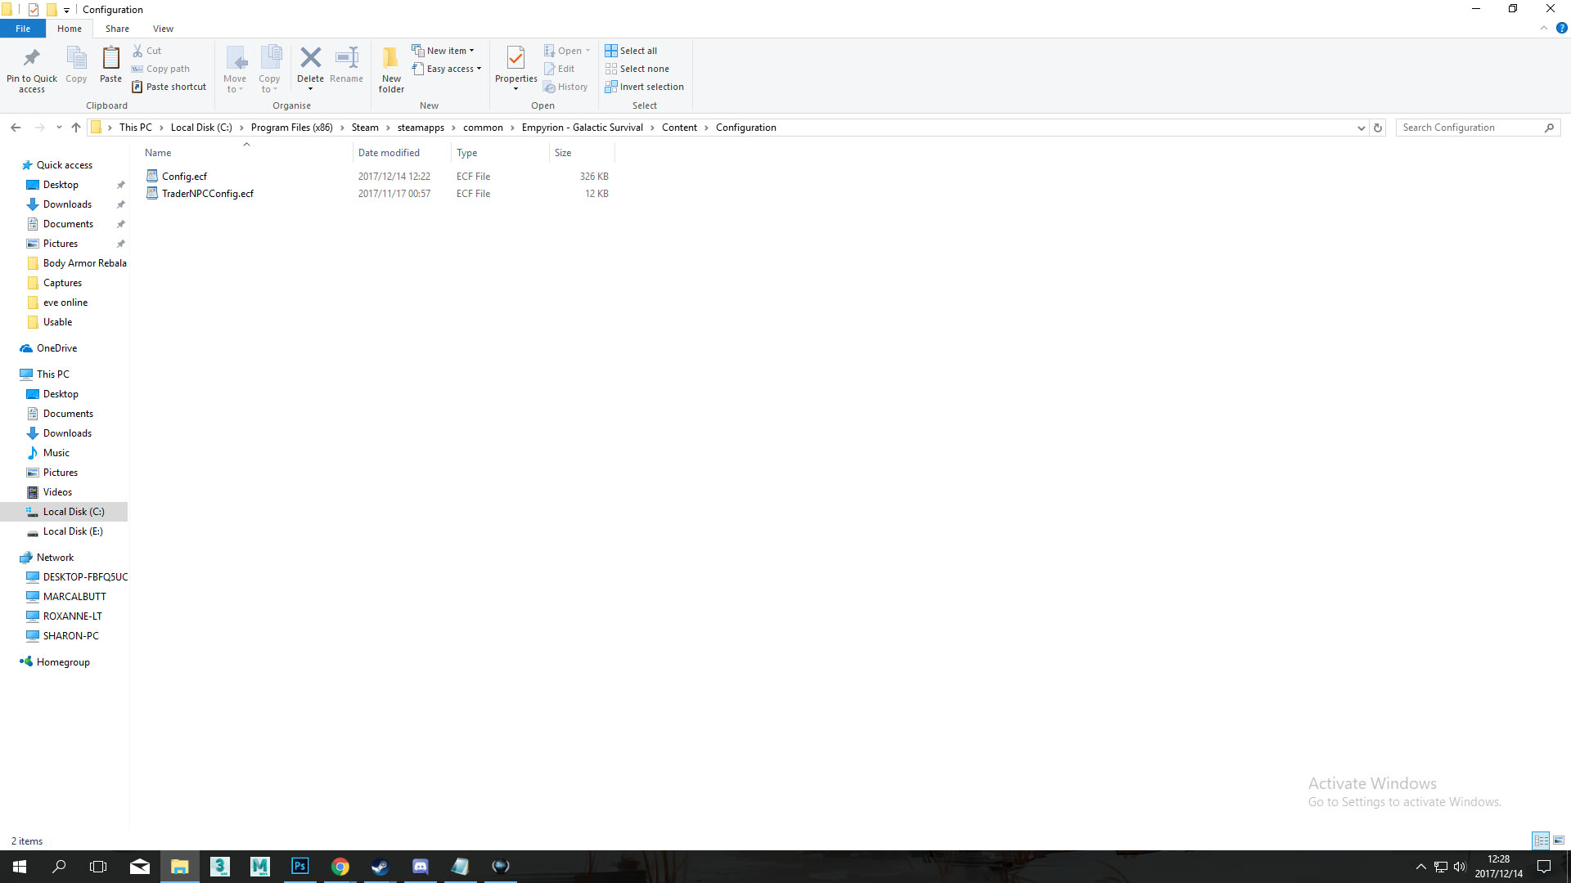
Task: Click Copy path in Clipboard group
Action: (160, 69)
